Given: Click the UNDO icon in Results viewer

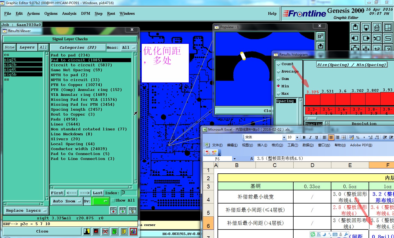Looking at the screenshot, I should tap(132, 210).
